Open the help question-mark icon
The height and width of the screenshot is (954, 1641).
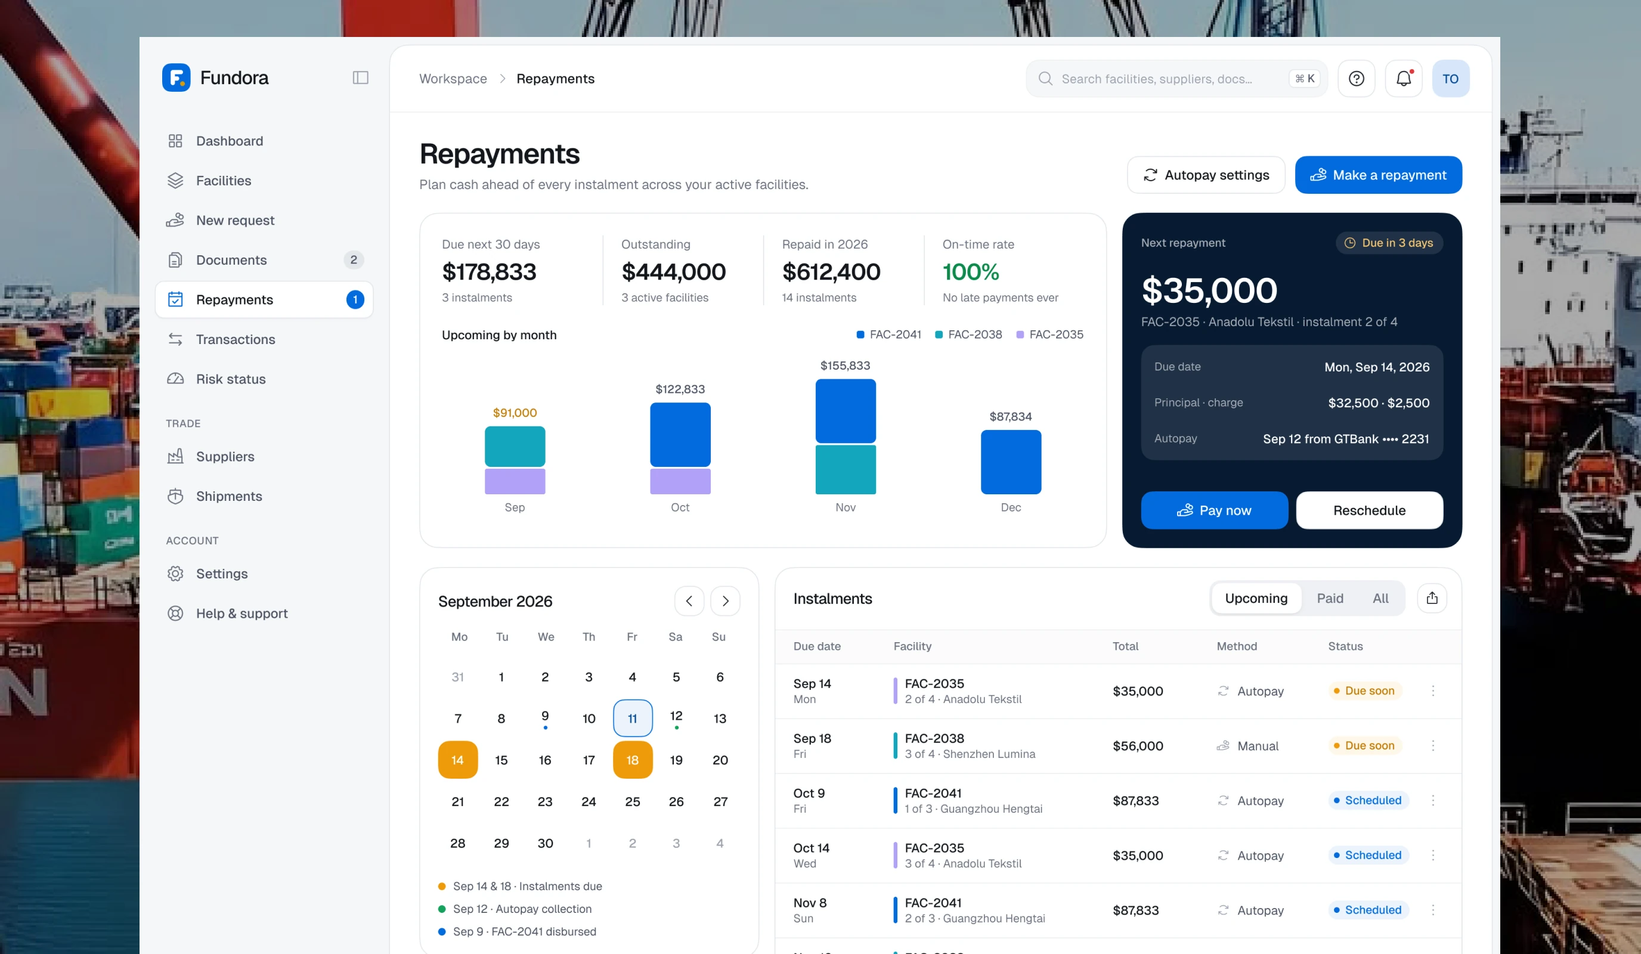(1356, 79)
